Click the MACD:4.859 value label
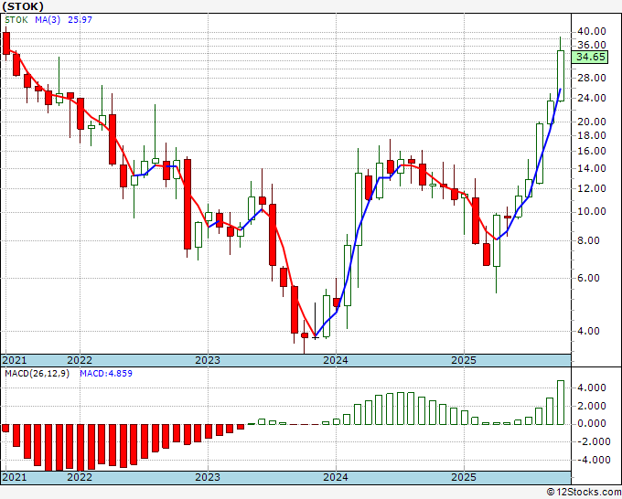Viewport: 622px width, 499px height. tap(106, 374)
